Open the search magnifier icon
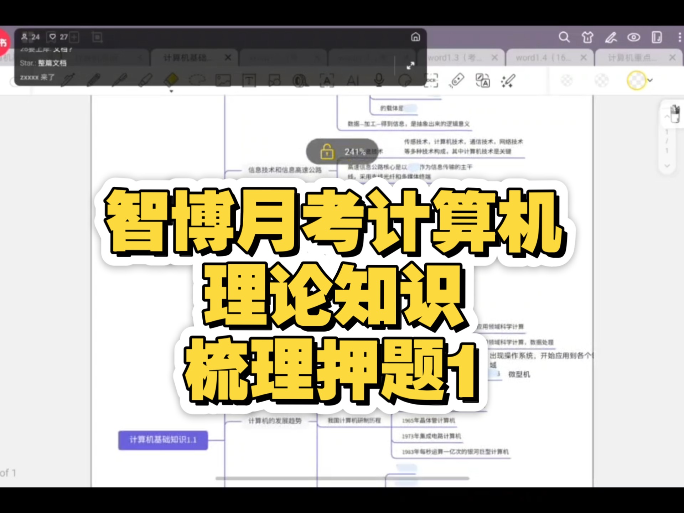The width and height of the screenshot is (684, 513). click(x=564, y=37)
